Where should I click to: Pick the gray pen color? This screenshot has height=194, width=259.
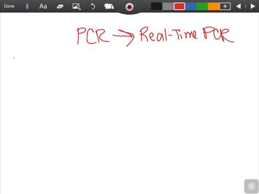[x=168, y=6]
